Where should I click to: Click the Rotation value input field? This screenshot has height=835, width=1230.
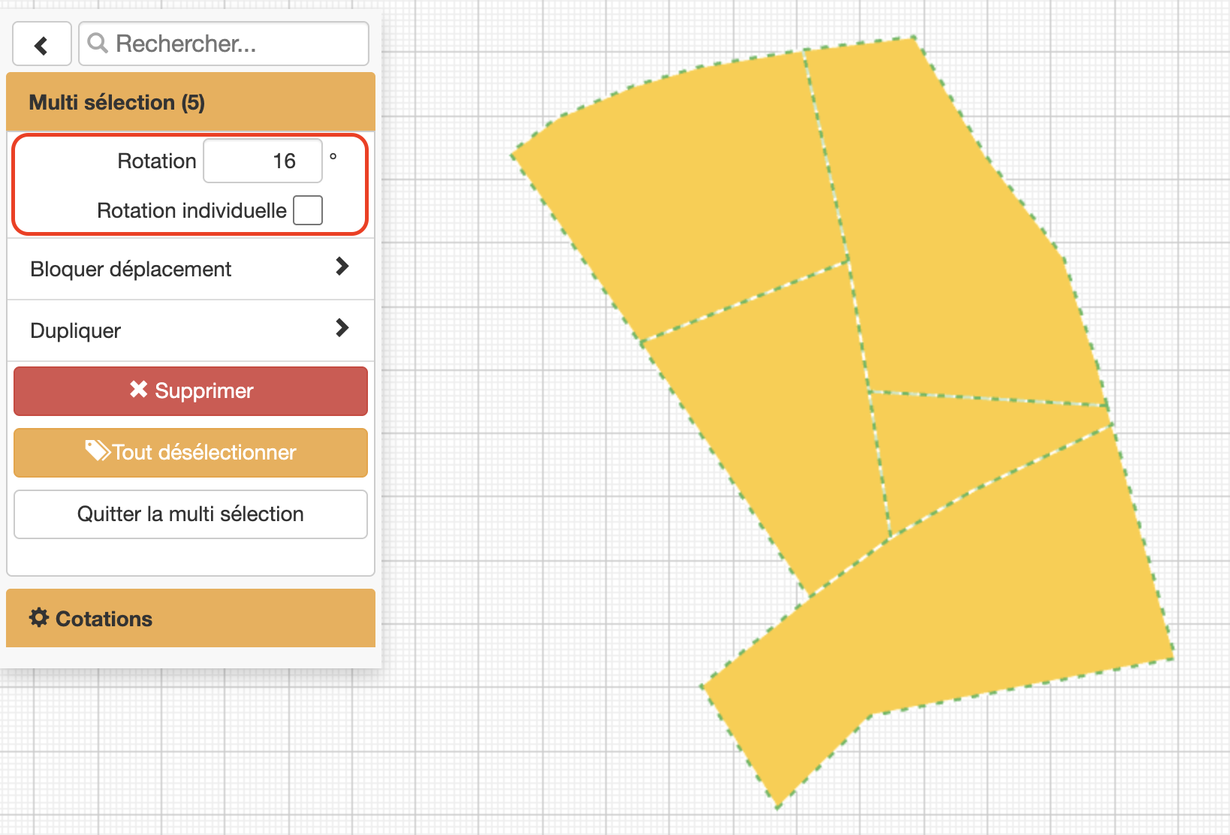[x=262, y=161]
